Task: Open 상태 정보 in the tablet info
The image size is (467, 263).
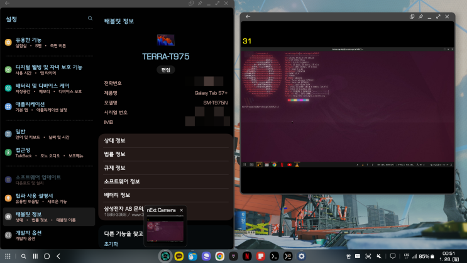Action: click(x=165, y=140)
